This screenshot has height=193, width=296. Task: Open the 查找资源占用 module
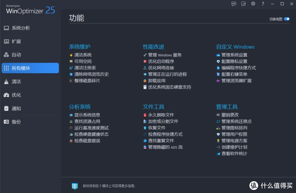(x=85, y=121)
